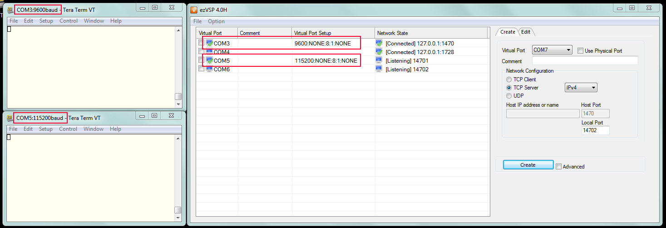Click network state icon for 127.0.0.1:1728
This screenshot has height=228, width=666.
[379, 52]
